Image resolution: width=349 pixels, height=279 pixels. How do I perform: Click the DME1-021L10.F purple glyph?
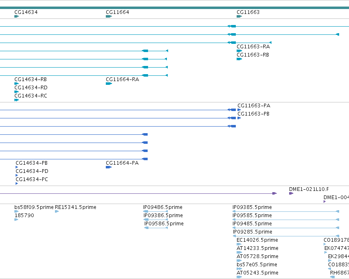tap(291, 193)
